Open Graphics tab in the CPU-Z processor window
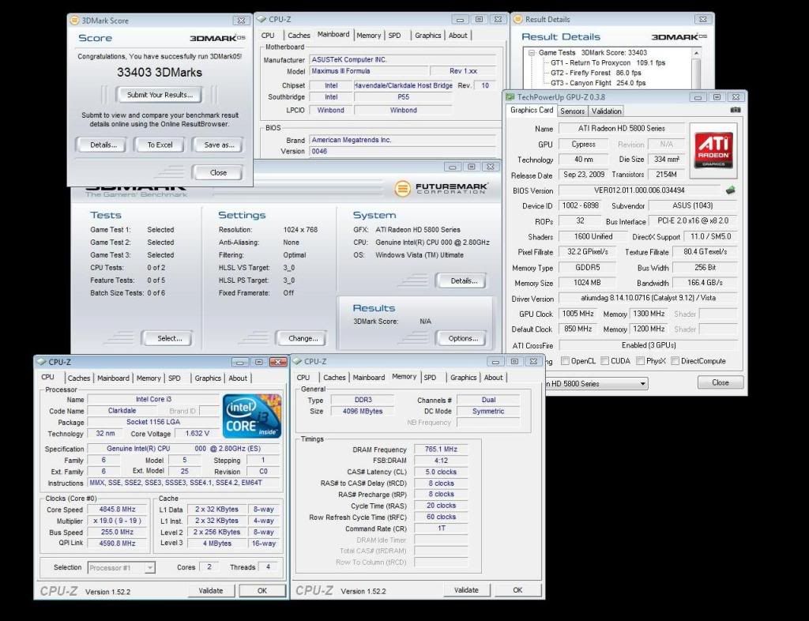 click(208, 378)
